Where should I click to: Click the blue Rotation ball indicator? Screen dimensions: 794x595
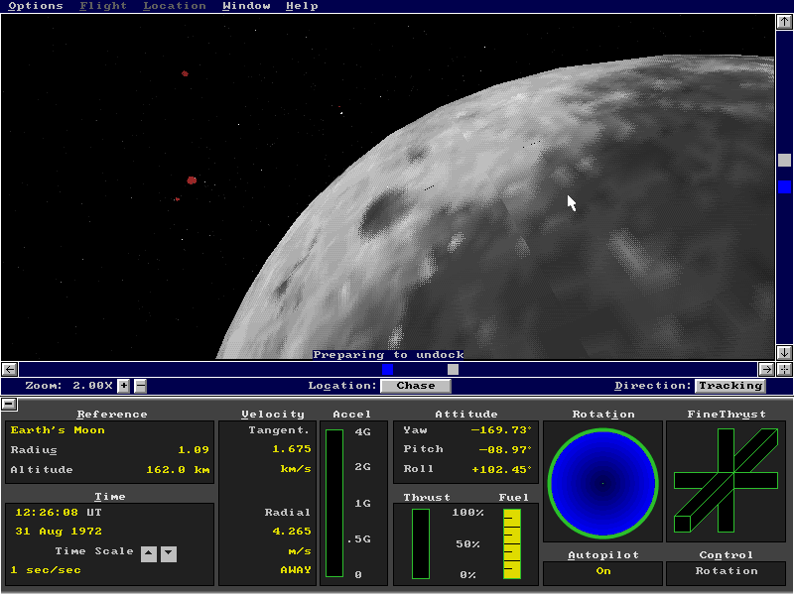[602, 484]
